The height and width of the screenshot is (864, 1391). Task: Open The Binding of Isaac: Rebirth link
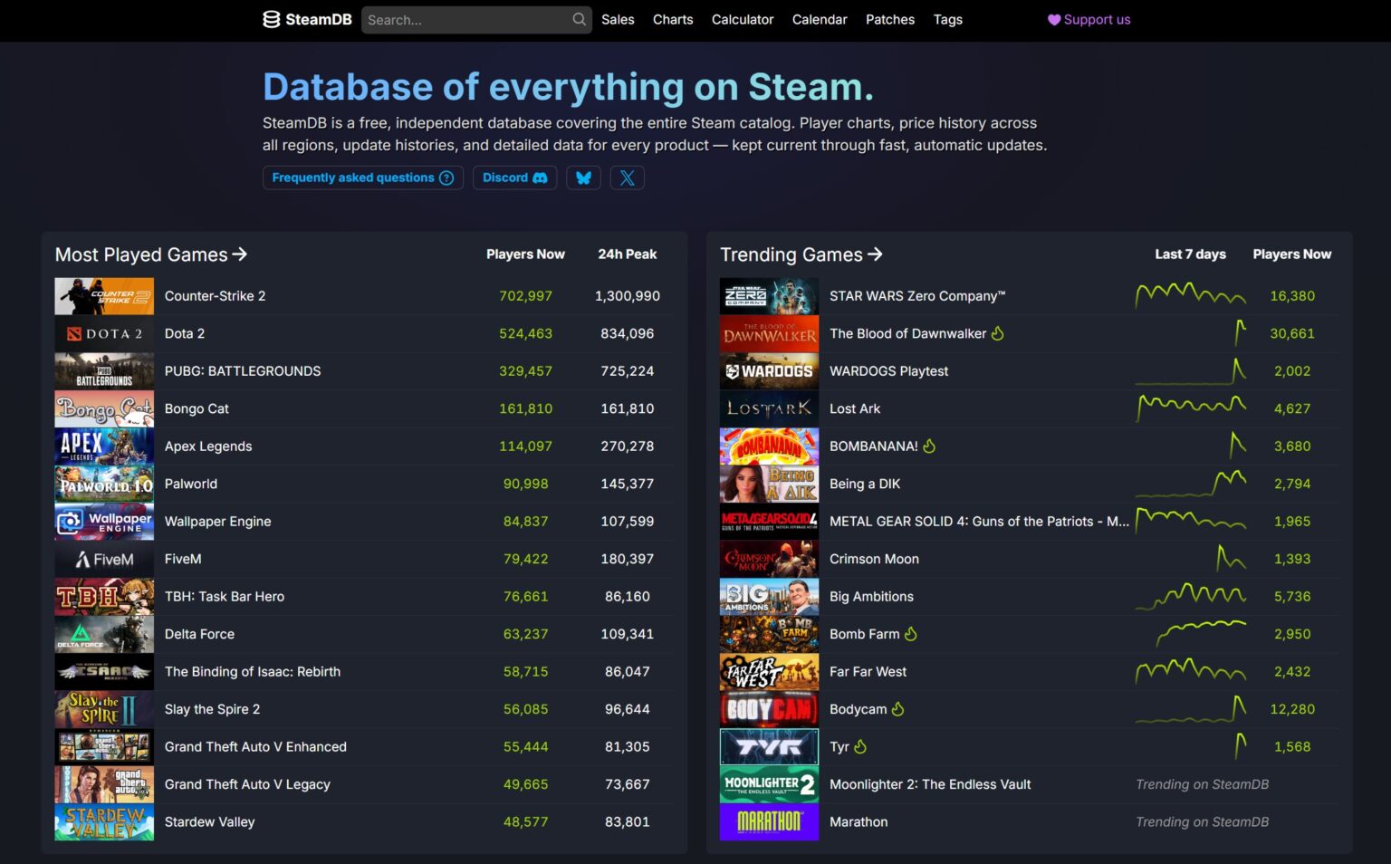(253, 672)
